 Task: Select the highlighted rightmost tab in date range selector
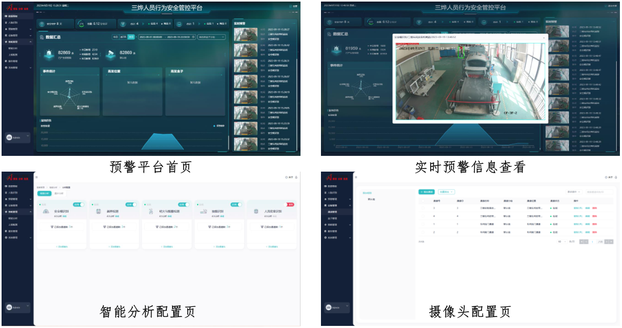(x=131, y=37)
